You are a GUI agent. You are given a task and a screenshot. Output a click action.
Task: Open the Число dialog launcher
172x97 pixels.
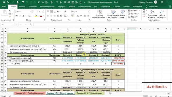point(90,20)
